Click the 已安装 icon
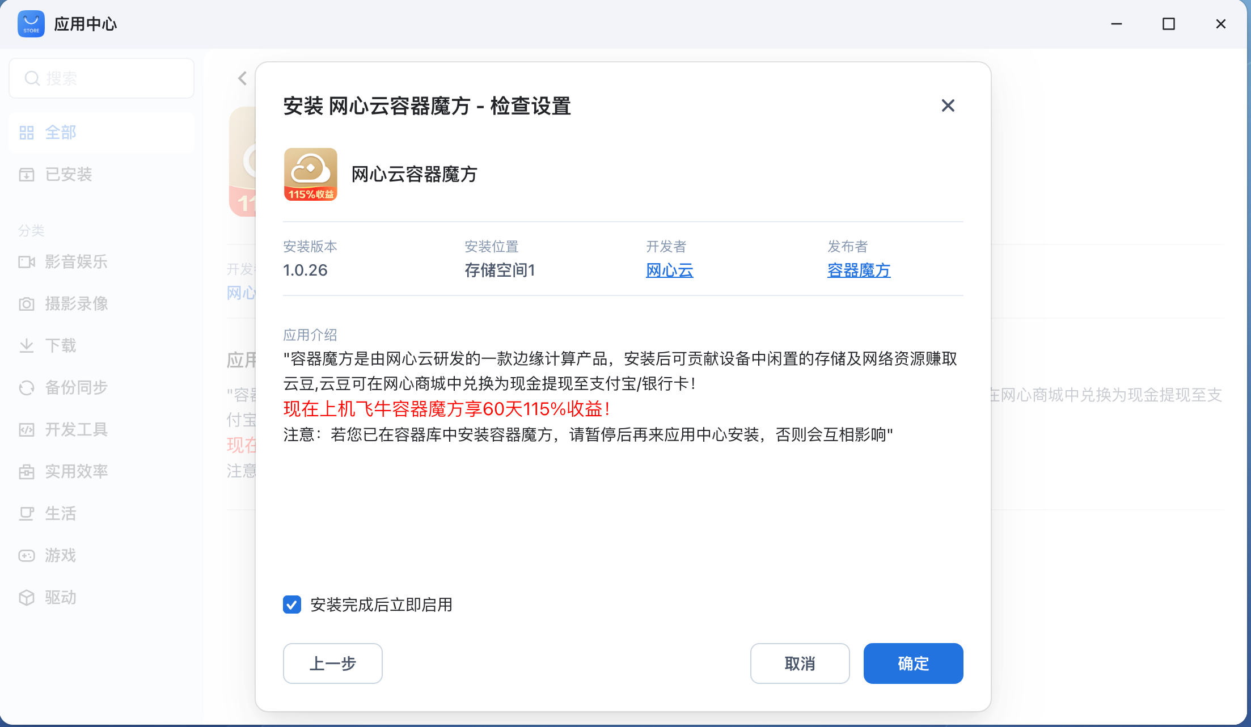Image resolution: width=1251 pixels, height=727 pixels. pyautogui.click(x=27, y=175)
